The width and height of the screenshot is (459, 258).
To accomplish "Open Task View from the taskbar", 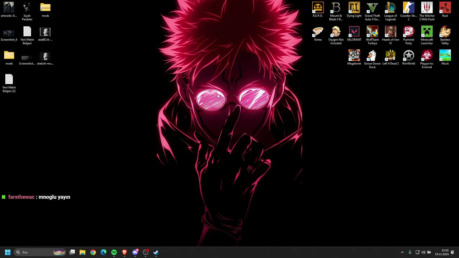I will (x=72, y=252).
